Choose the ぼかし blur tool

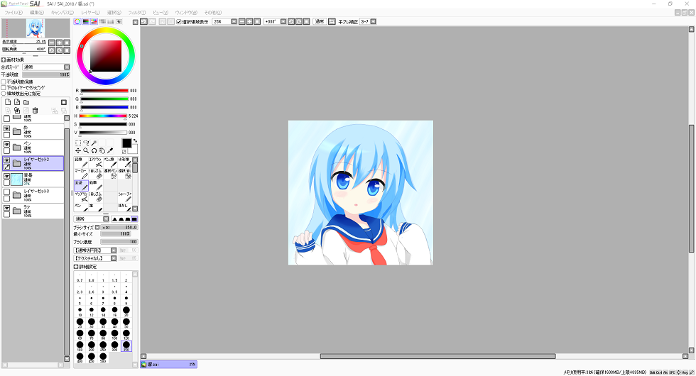click(125, 207)
